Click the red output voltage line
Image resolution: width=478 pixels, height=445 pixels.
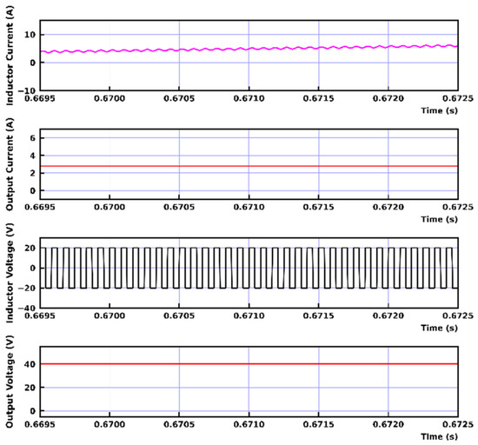[249, 364]
